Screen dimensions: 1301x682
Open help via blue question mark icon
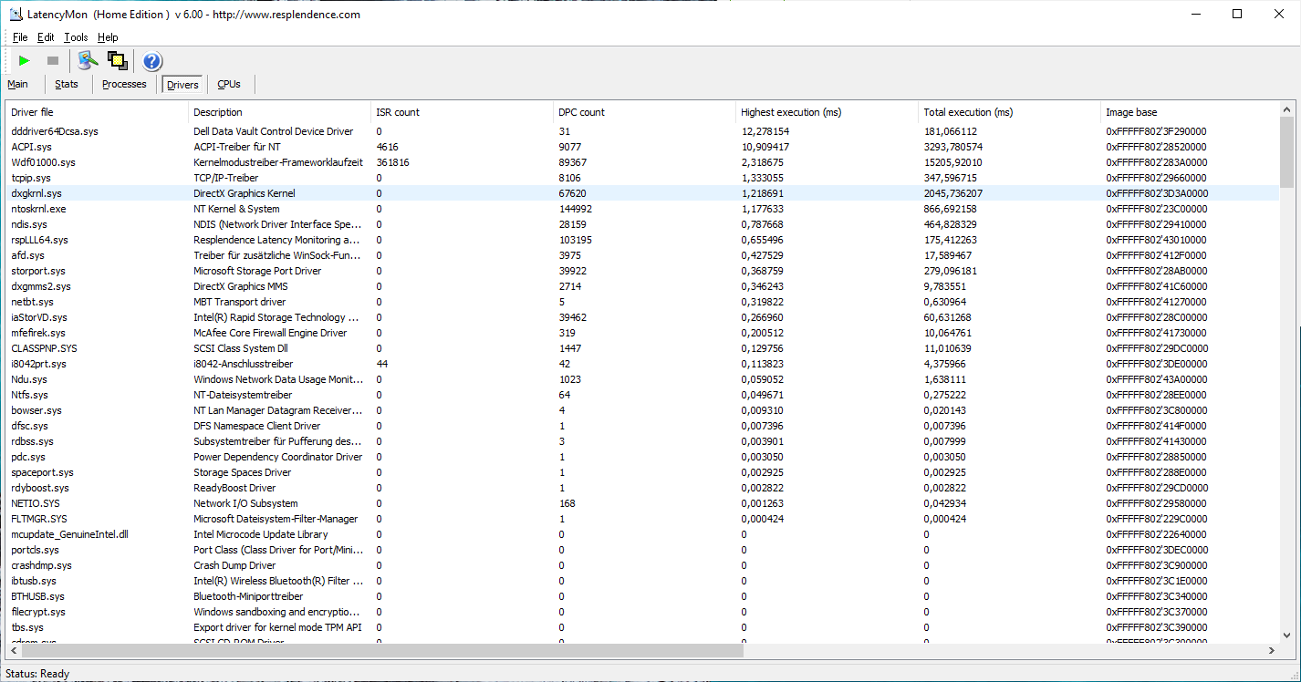[152, 61]
